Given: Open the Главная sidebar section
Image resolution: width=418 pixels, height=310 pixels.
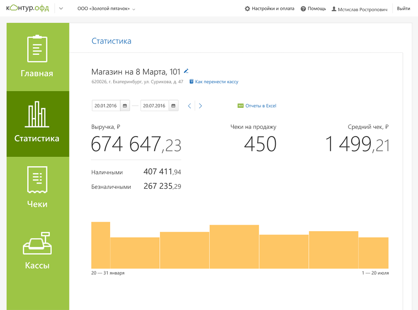Looking at the screenshot, I should point(38,57).
